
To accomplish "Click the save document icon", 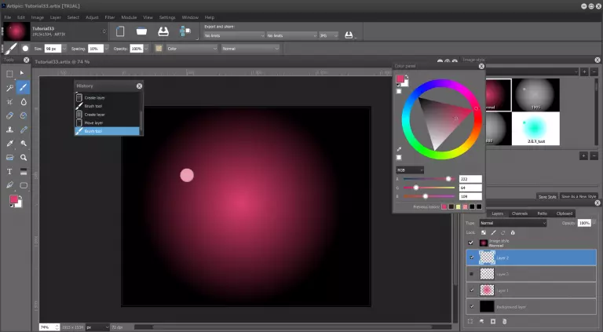I will point(163,31).
